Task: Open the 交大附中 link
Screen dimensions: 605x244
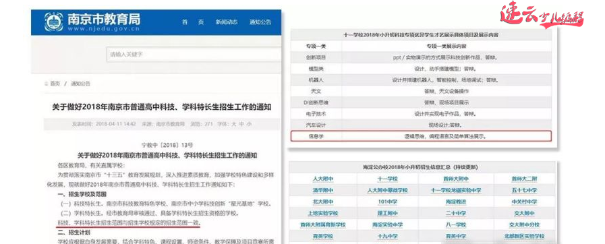Action: pos(524,213)
